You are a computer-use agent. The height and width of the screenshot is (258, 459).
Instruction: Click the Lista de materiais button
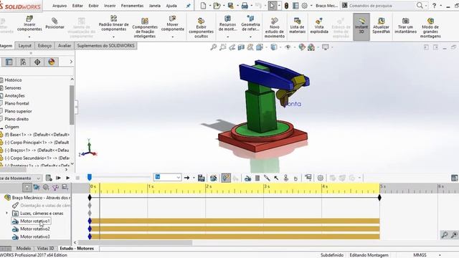point(297,25)
